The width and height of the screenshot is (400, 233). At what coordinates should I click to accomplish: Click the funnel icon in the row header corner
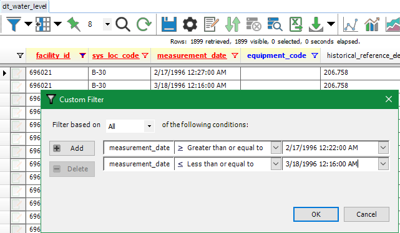20,55
